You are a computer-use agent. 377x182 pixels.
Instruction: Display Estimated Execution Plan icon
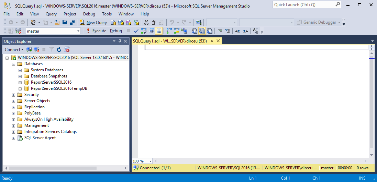tap(144, 31)
